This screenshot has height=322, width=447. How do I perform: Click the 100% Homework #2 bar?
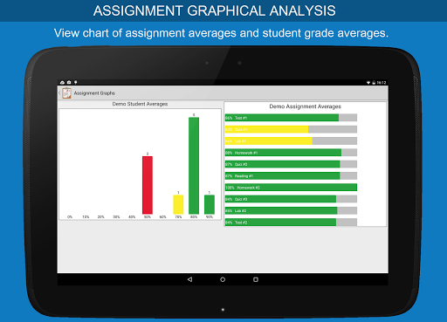coord(291,188)
